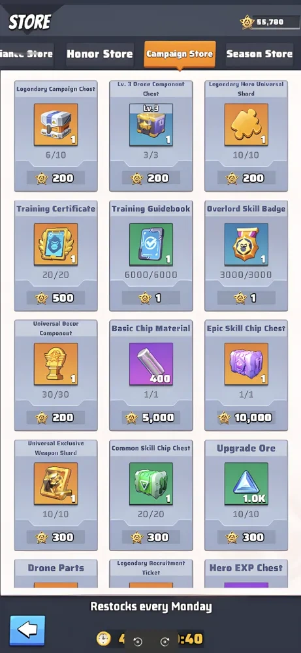This screenshot has height=653, width=301.
Task: Choose the Universal Exclusive Weapon Shard icon
Action: [55, 483]
